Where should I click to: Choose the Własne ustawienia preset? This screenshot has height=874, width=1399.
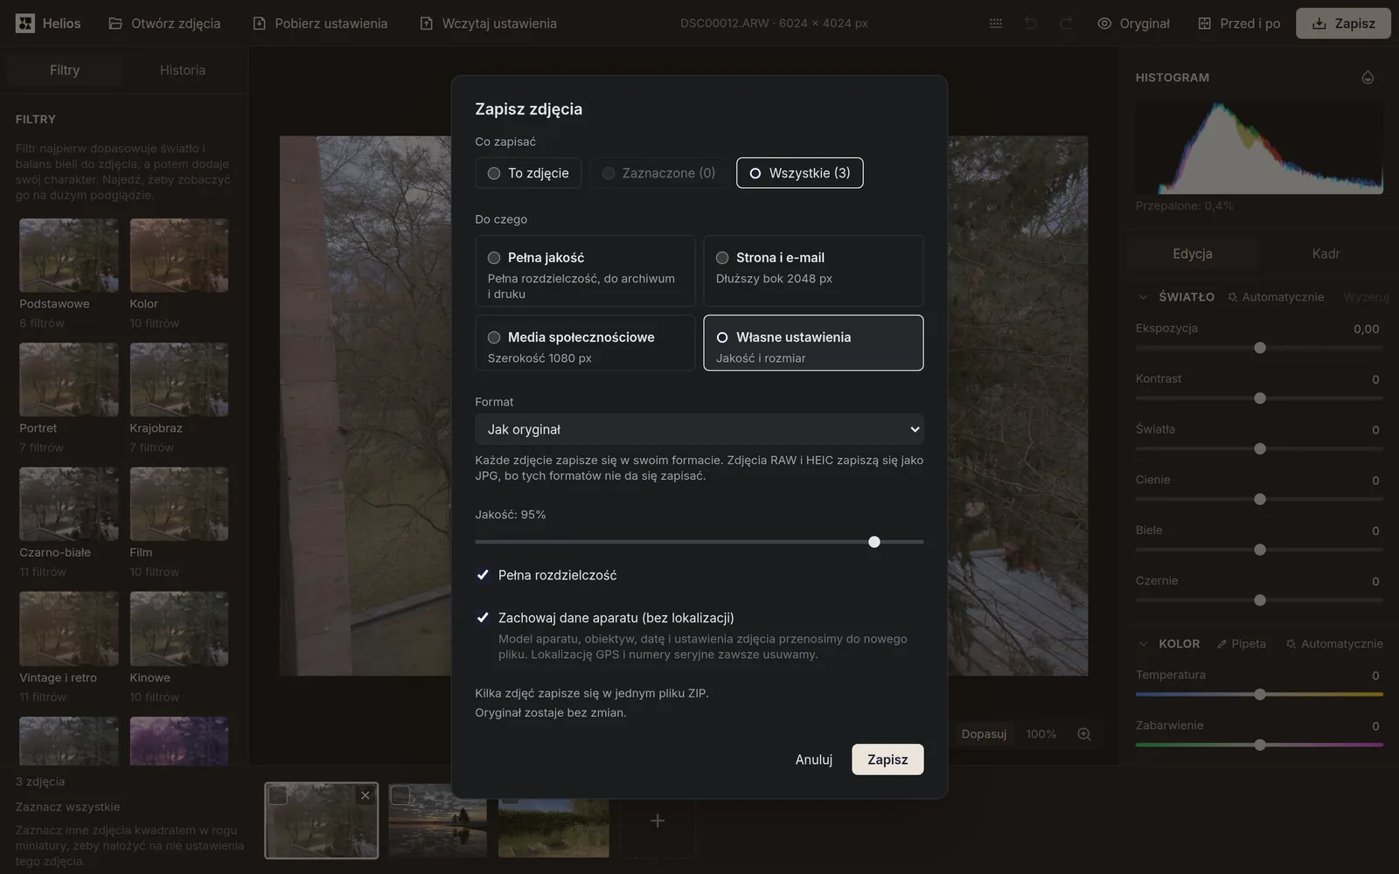point(813,343)
